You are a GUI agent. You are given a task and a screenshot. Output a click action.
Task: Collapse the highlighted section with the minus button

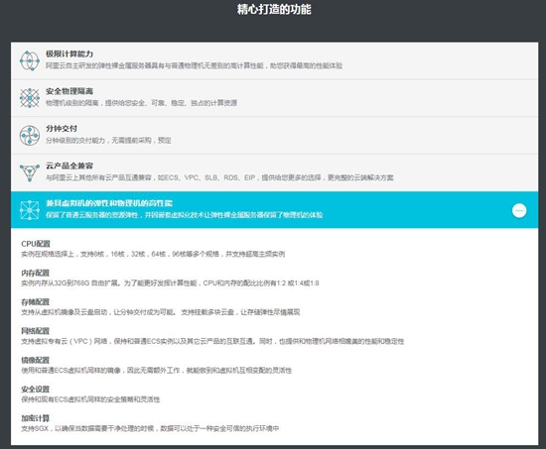(519, 210)
